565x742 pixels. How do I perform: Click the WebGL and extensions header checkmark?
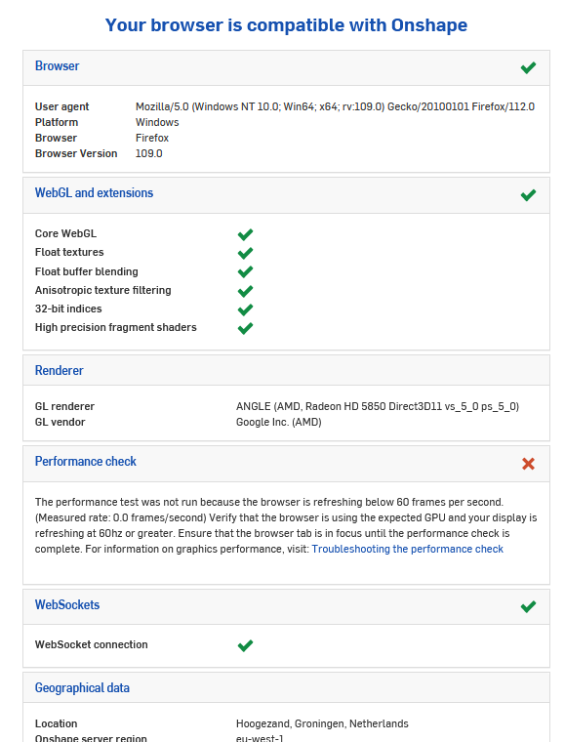(528, 195)
